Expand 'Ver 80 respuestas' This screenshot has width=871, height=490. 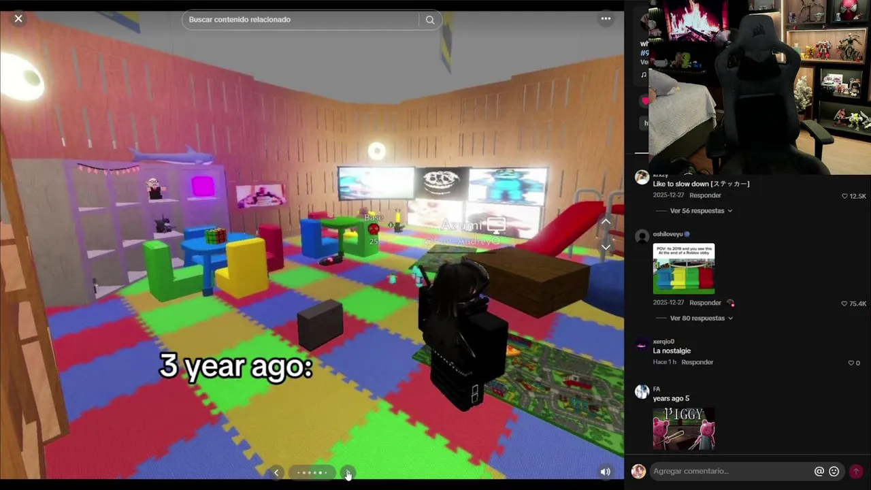click(x=701, y=318)
